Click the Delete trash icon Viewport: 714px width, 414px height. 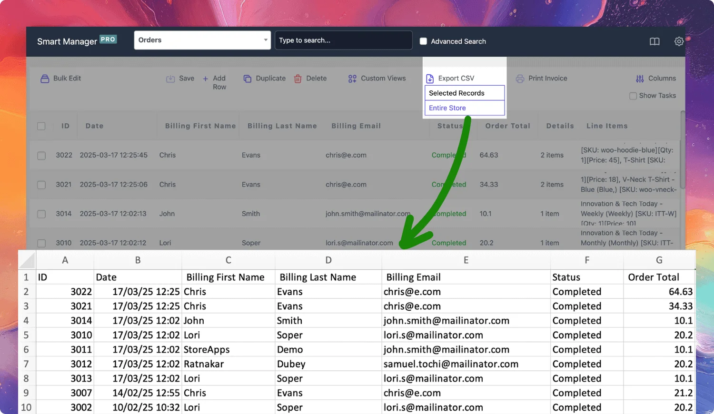298,79
